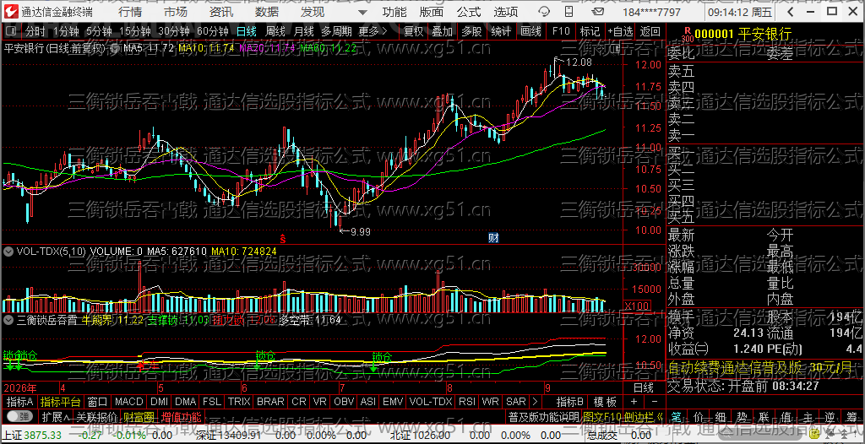Expand the dropdown arrow beside 发现
This screenshot has width=865, height=444.
(x=362, y=12)
